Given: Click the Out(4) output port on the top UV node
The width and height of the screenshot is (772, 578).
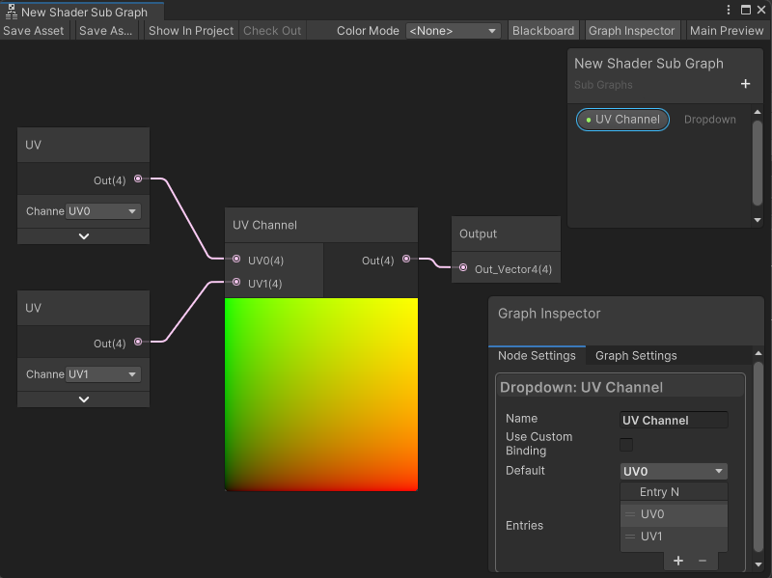Looking at the screenshot, I should pos(138,179).
